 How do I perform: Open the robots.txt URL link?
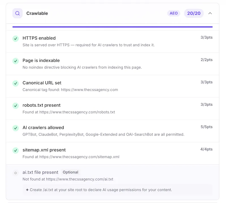coord(77,112)
